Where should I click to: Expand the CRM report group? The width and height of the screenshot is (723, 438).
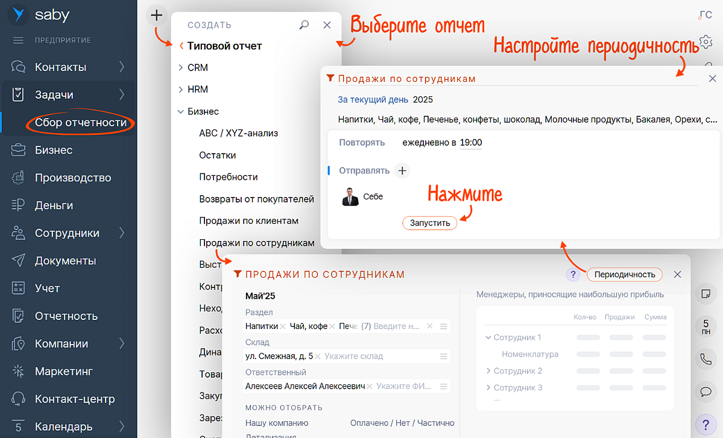click(x=180, y=68)
